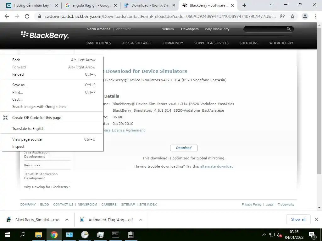Open Why Develop for BlackBerry? sidebar link
Image resolution: width=322 pixels, height=241 pixels.
(47, 187)
